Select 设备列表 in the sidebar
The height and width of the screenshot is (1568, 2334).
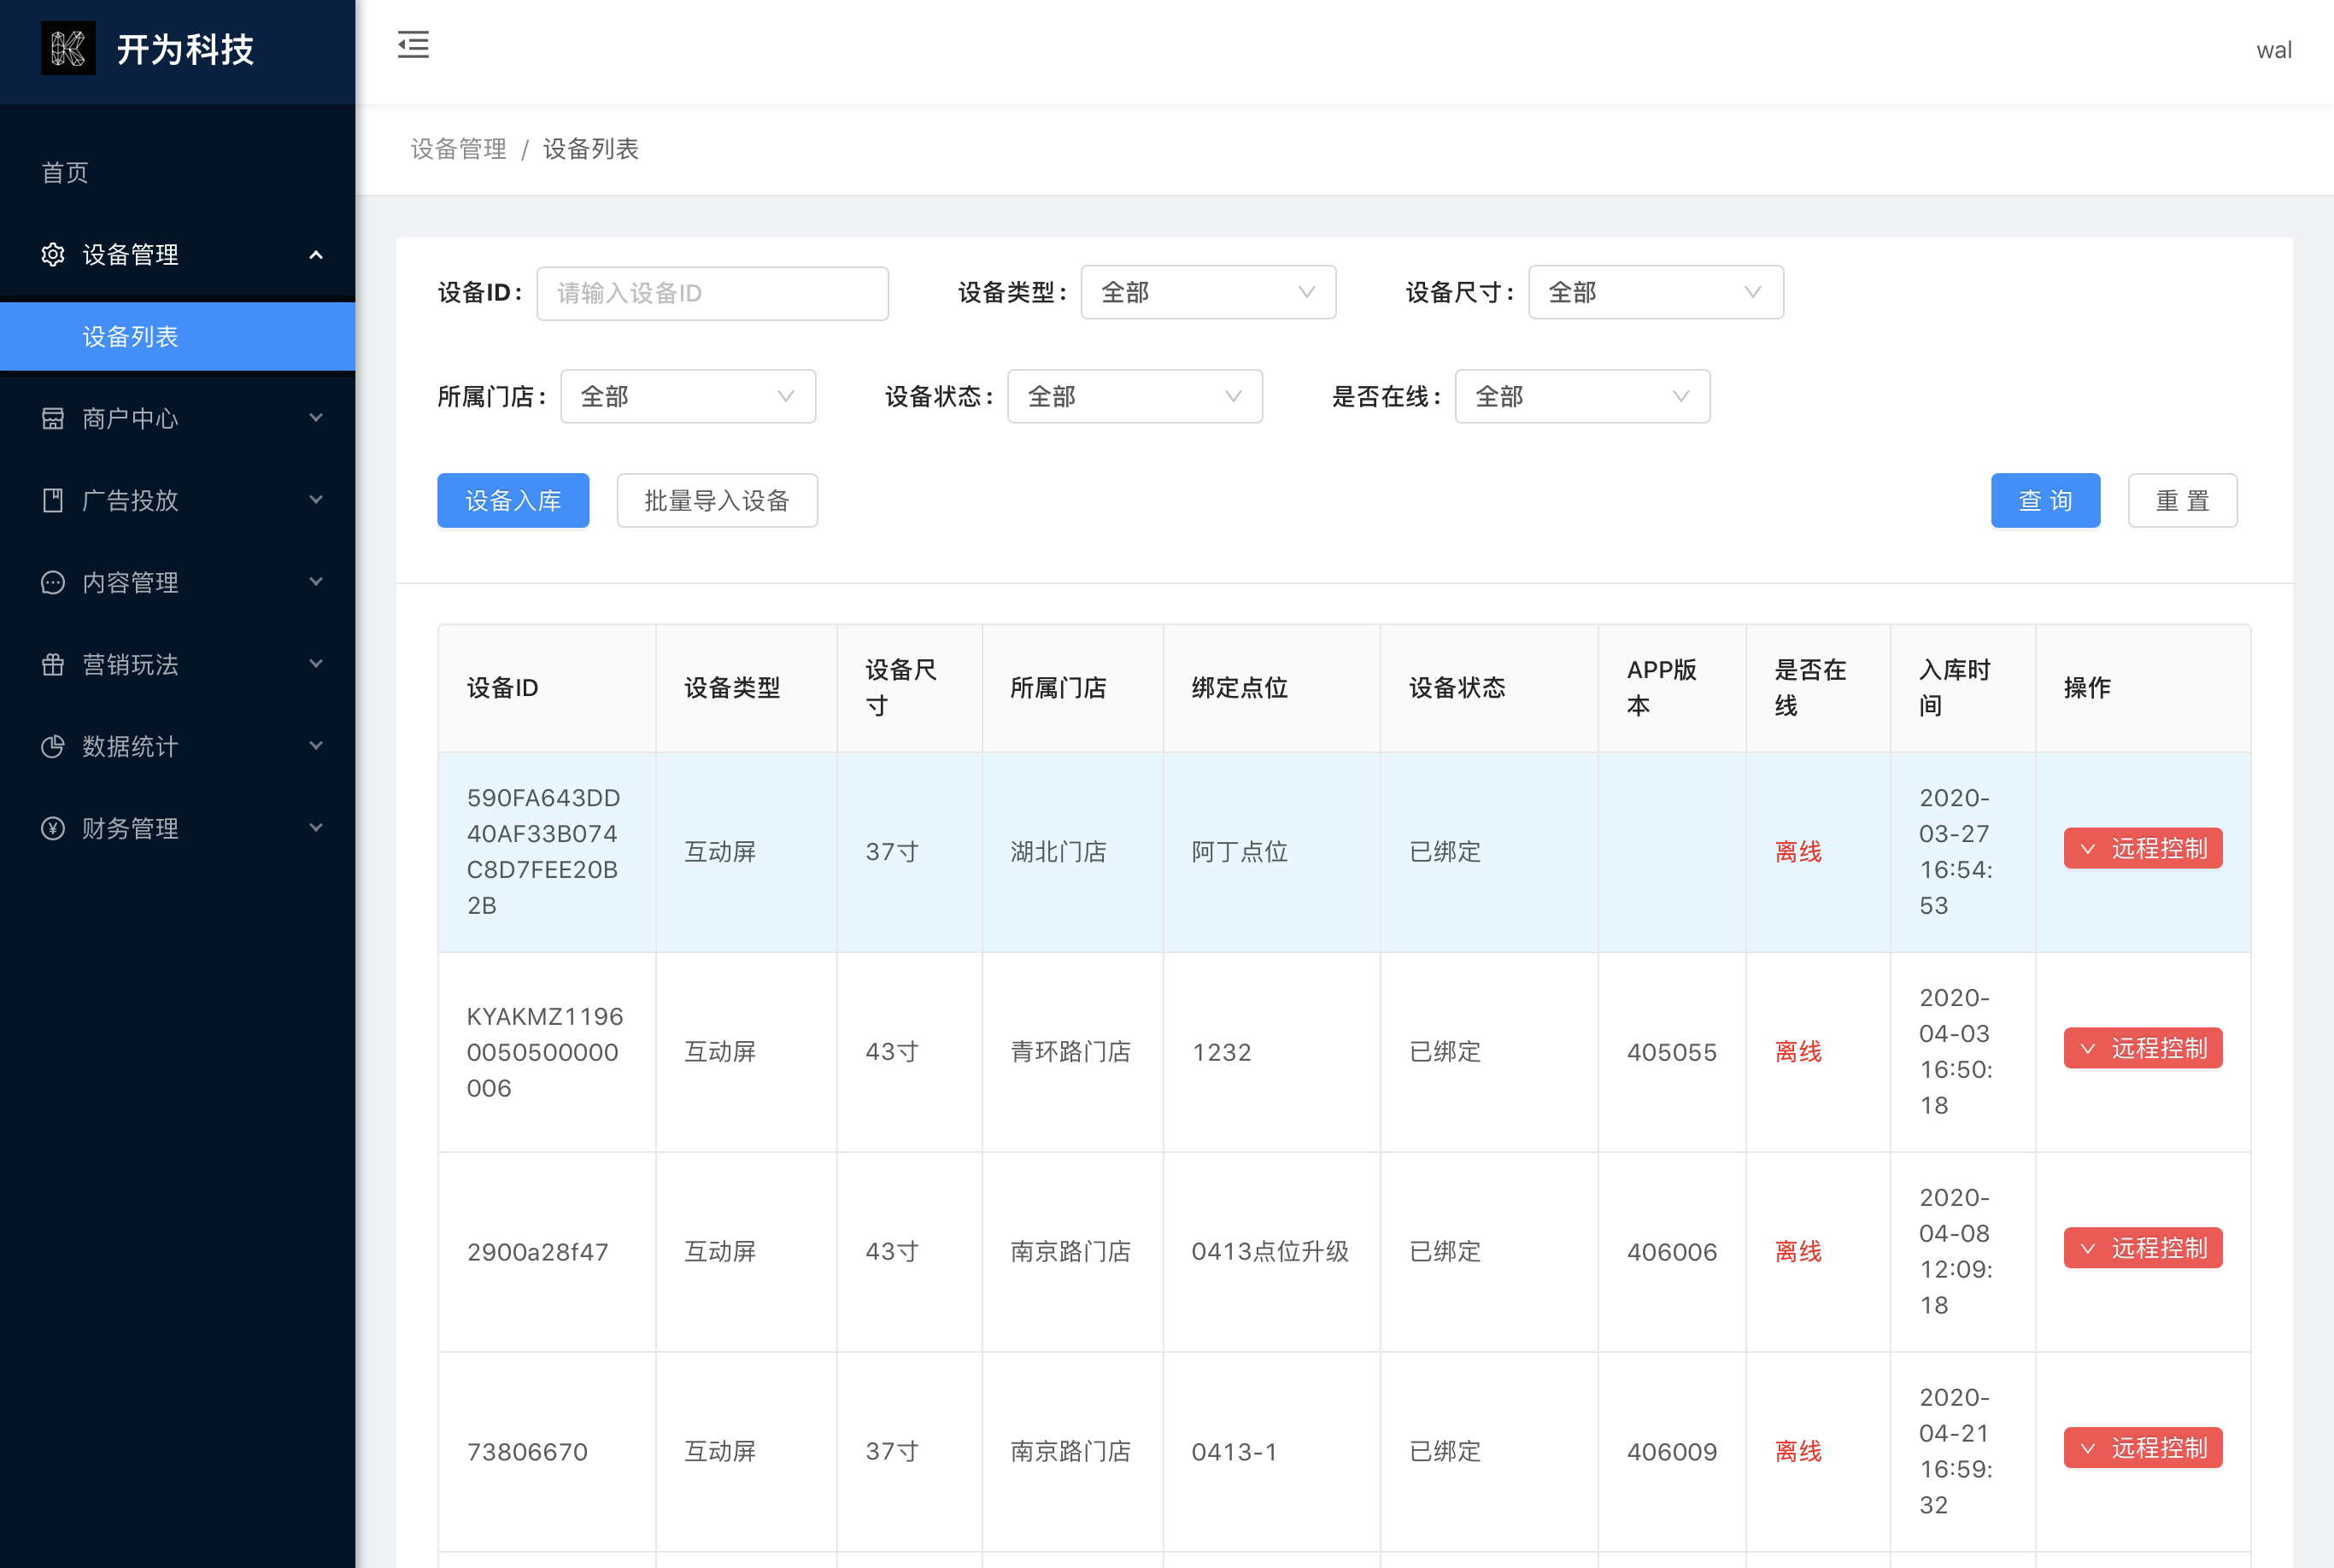tap(177, 336)
